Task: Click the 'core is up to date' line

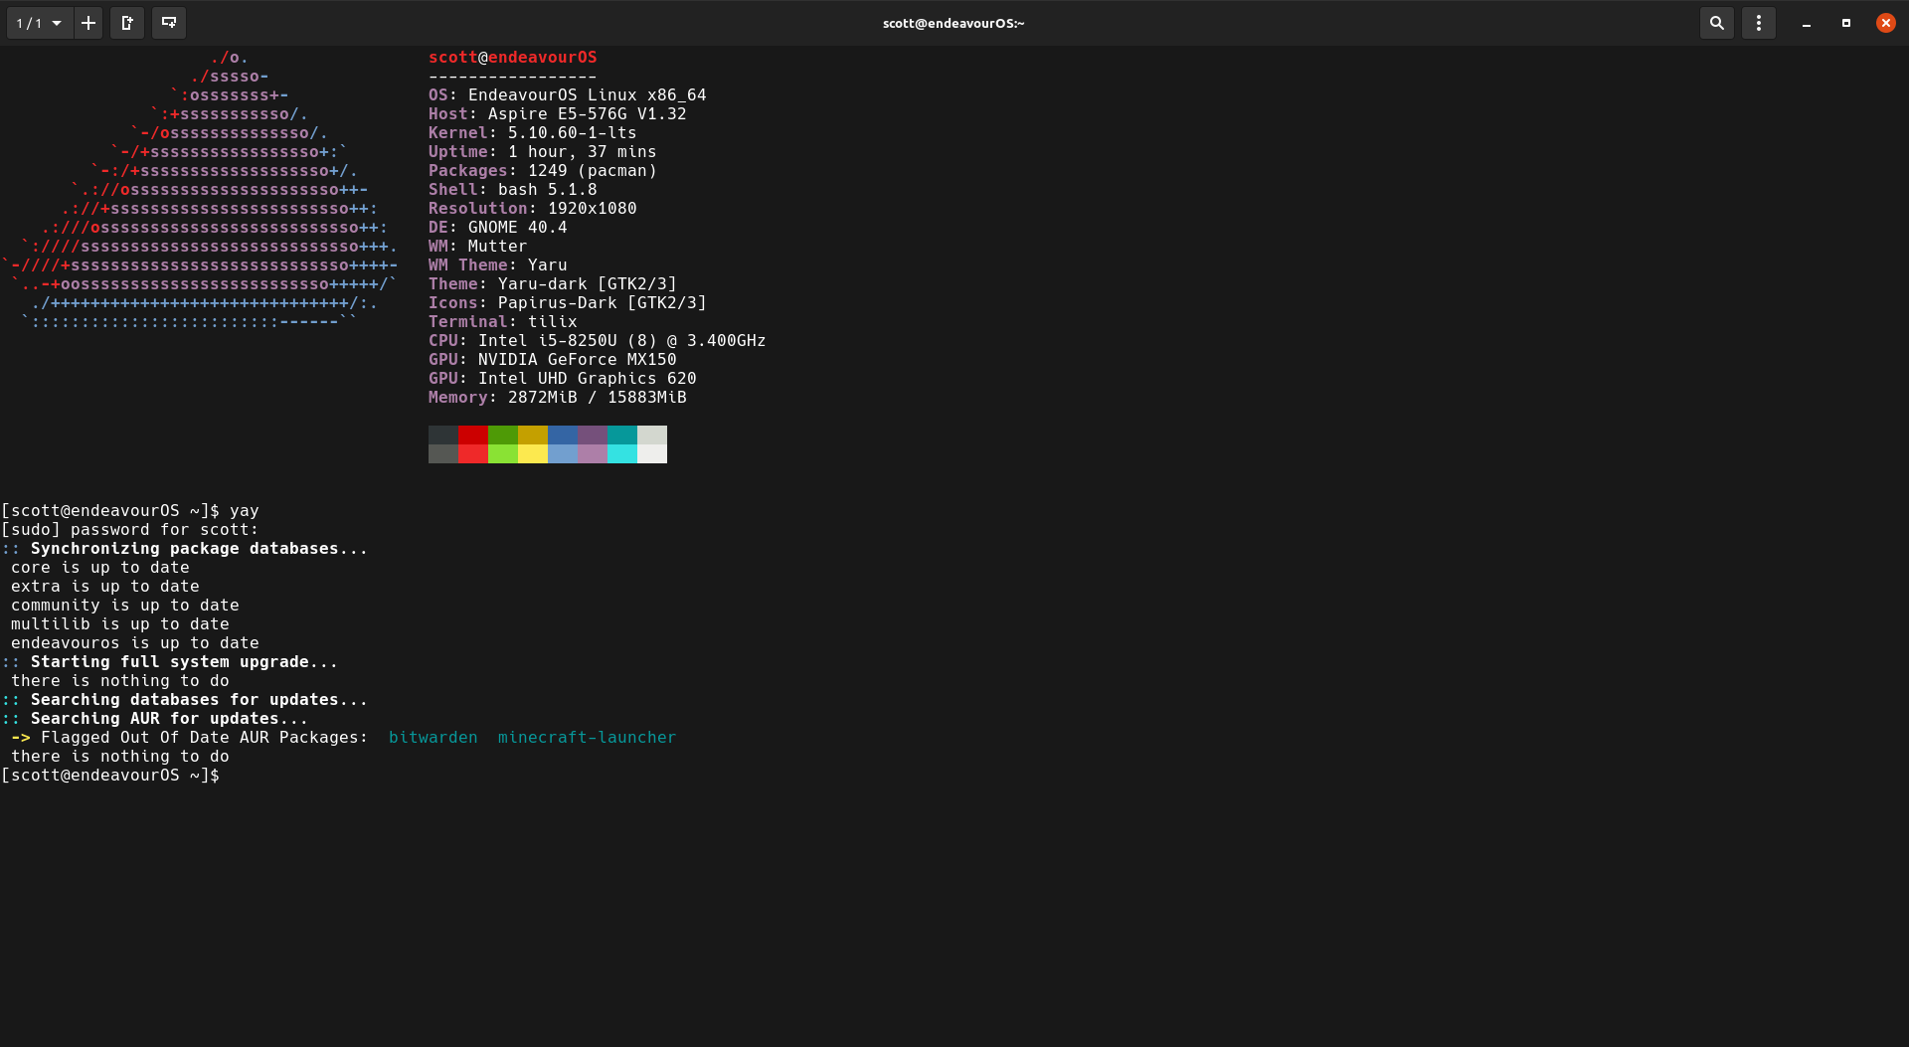Action: (100, 568)
